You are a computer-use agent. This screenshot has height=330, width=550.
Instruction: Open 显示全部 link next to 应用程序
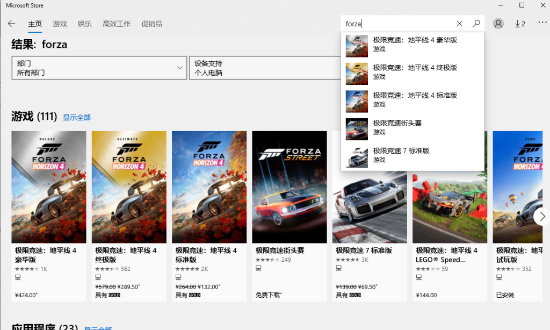point(98,328)
